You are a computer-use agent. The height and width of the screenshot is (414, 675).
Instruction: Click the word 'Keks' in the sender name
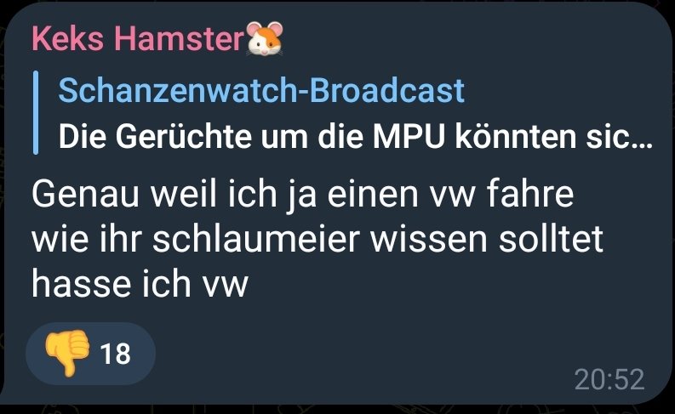coord(67,38)
